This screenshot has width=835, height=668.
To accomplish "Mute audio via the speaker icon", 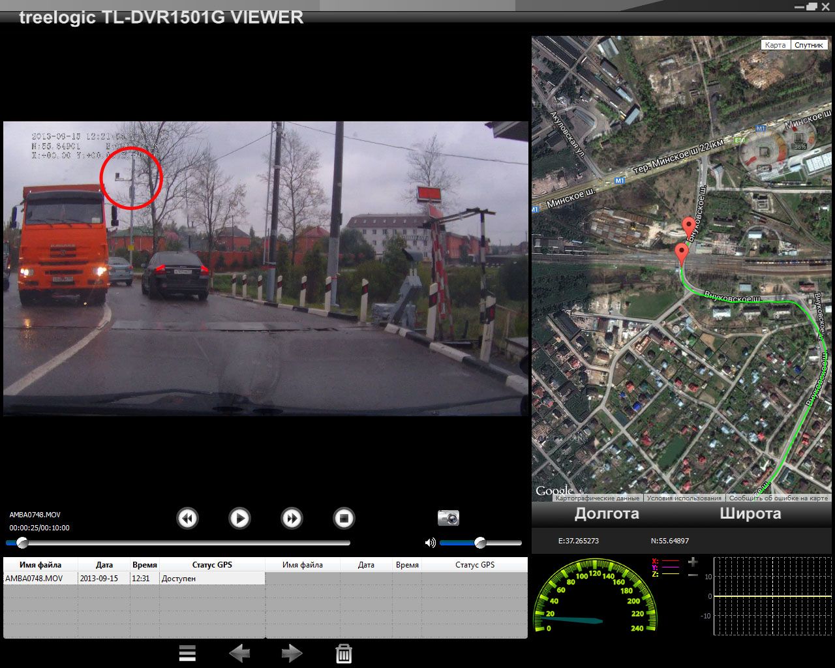I will coord(430,542).
